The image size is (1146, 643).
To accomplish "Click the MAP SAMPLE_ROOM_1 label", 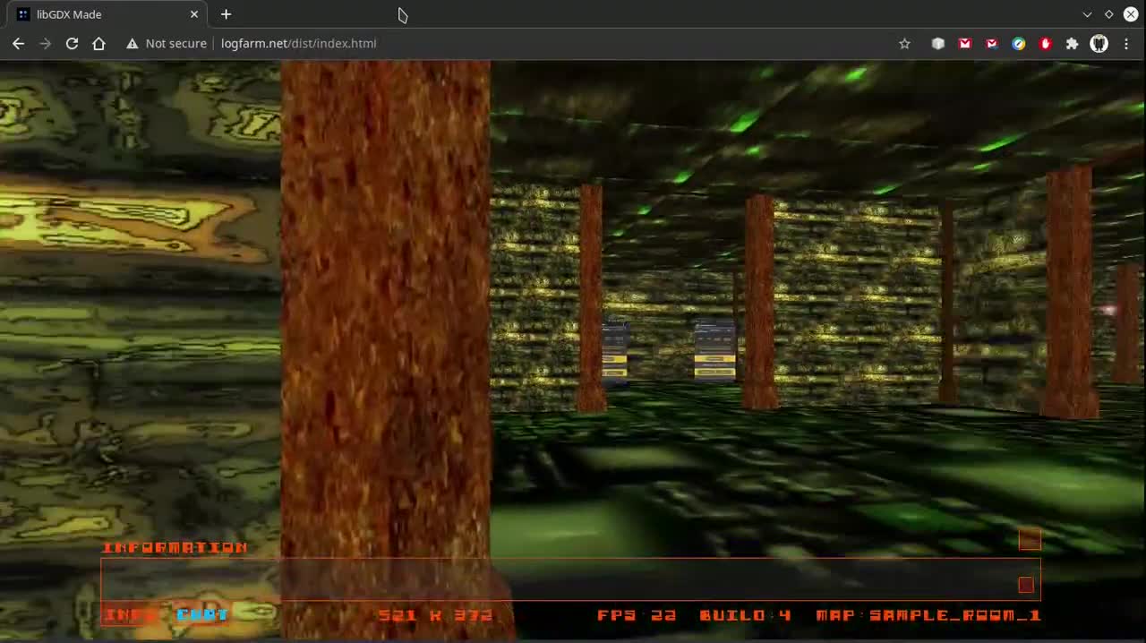I will [x=928, y=615].
